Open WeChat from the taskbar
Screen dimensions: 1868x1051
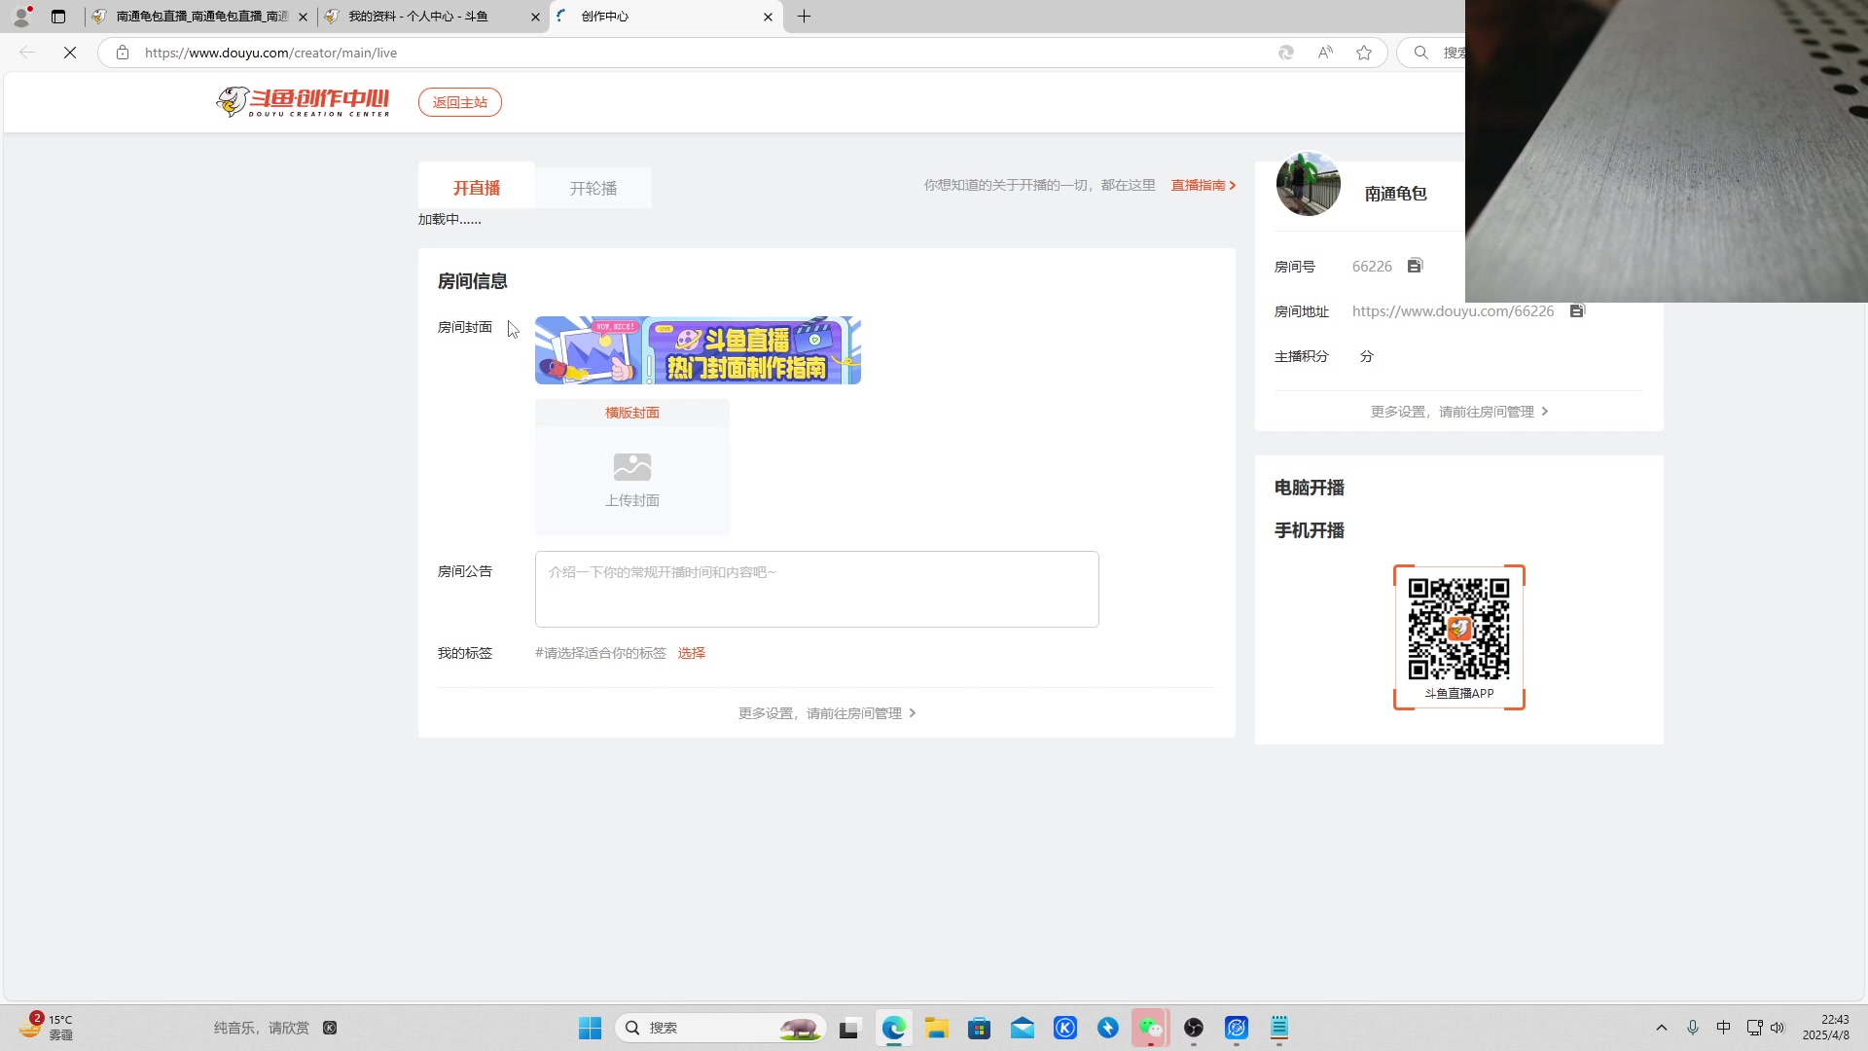click(1150, 1028)
